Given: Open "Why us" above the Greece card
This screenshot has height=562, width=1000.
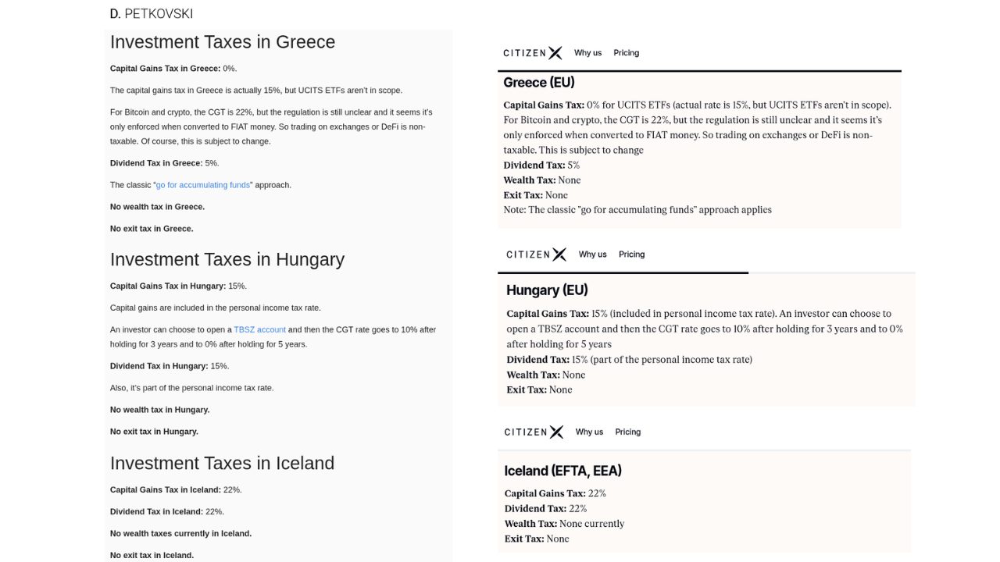Looking at the screenshot, I should pyautogui.click(x=587, y=53).
